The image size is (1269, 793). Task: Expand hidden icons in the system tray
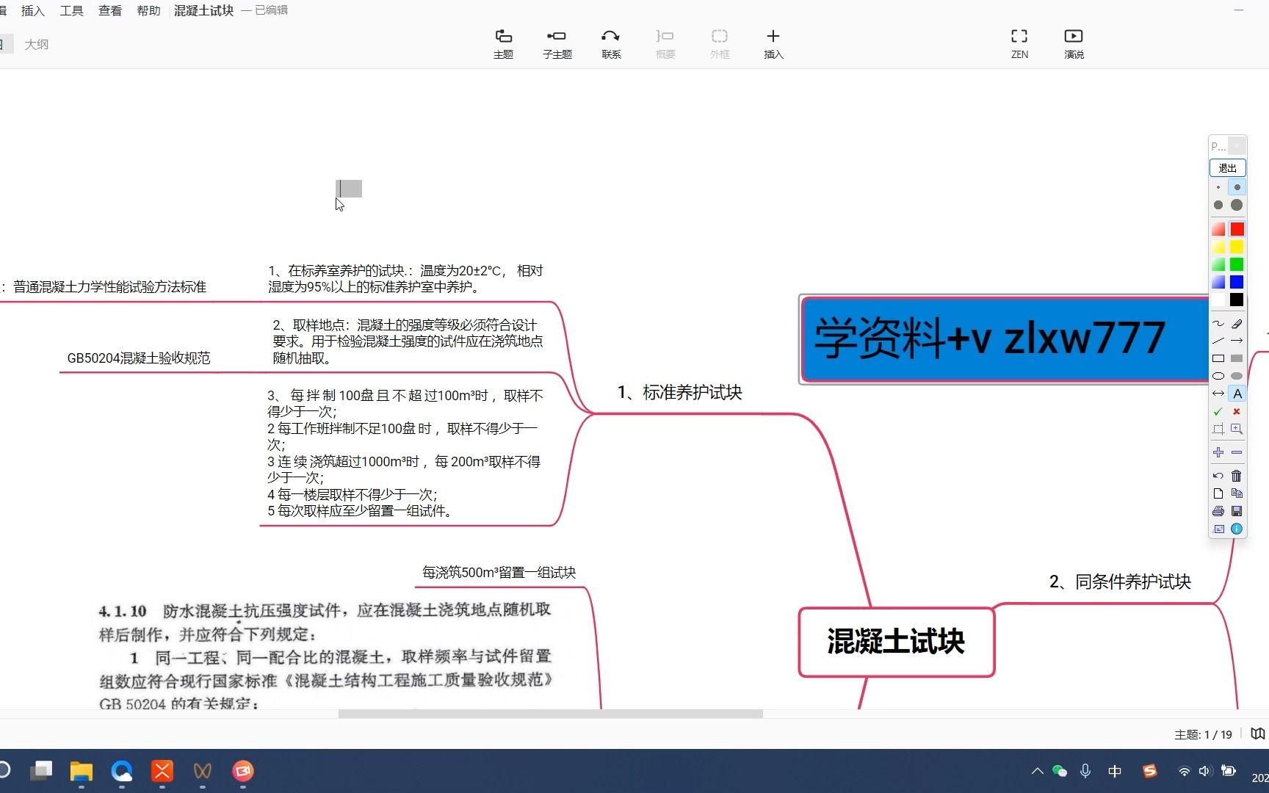[1037, 771]
